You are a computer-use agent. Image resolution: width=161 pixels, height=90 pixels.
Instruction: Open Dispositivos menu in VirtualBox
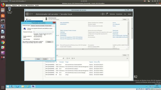(x=30, y=5)
